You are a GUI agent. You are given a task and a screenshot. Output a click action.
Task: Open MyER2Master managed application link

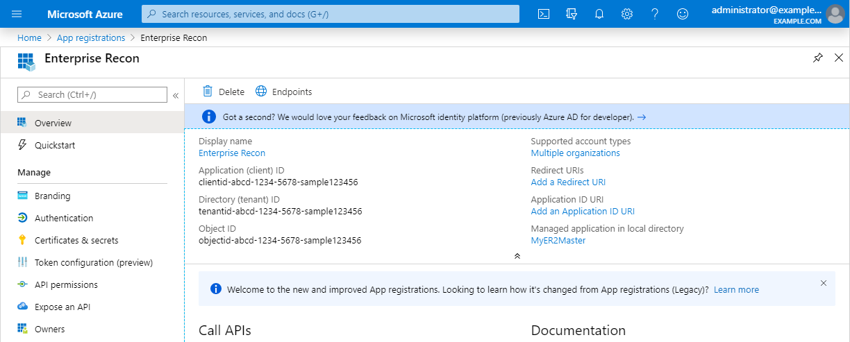click(x=558, y=240)
